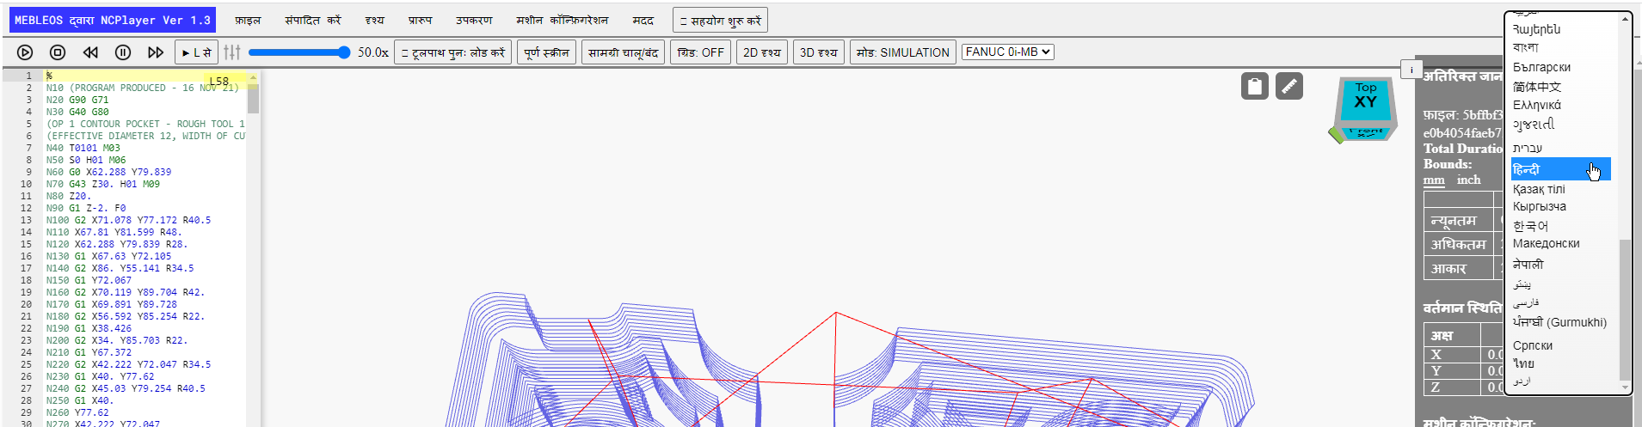
Task: Toggle material on/off with सामग्री चालू/बंद
Action: pyautogui.click(x=623, y=52)
